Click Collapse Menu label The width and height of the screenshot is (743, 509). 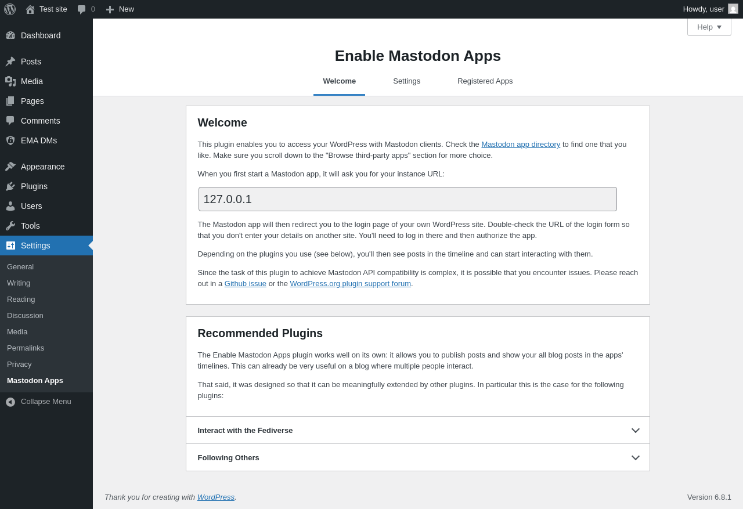coord(46,402)
